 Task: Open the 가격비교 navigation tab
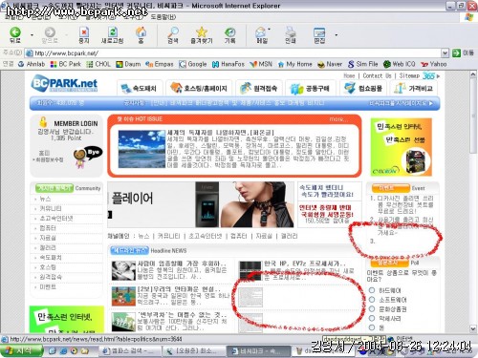point(414,88)
